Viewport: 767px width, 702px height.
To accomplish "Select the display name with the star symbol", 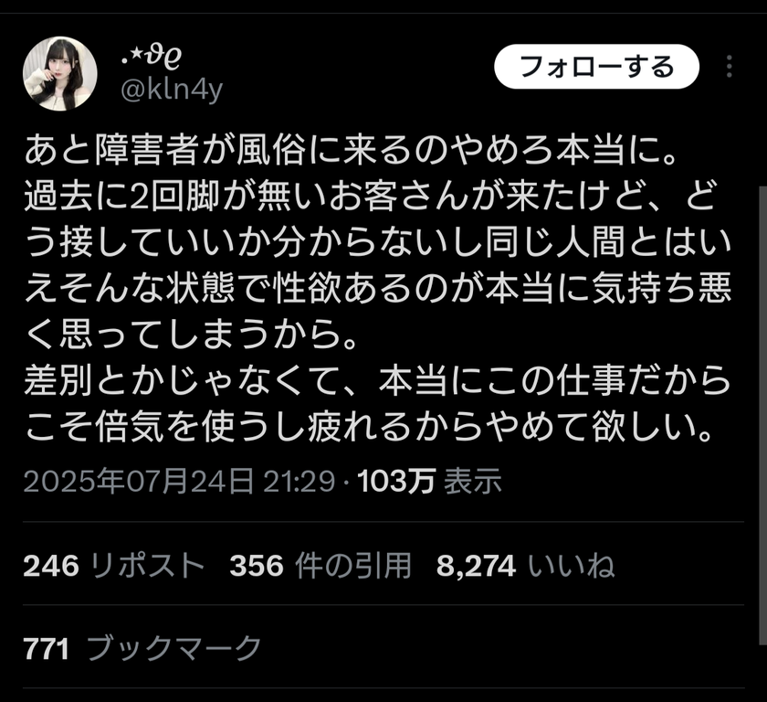I will pos(152,56).
